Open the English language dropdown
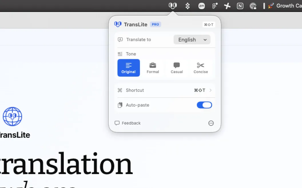This screenshot has width=302, height=188. coord(192,40)
